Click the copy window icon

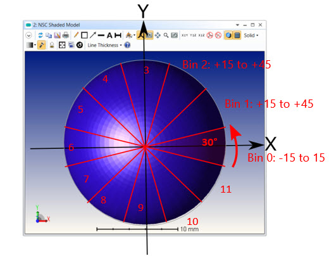pos(49,35)
